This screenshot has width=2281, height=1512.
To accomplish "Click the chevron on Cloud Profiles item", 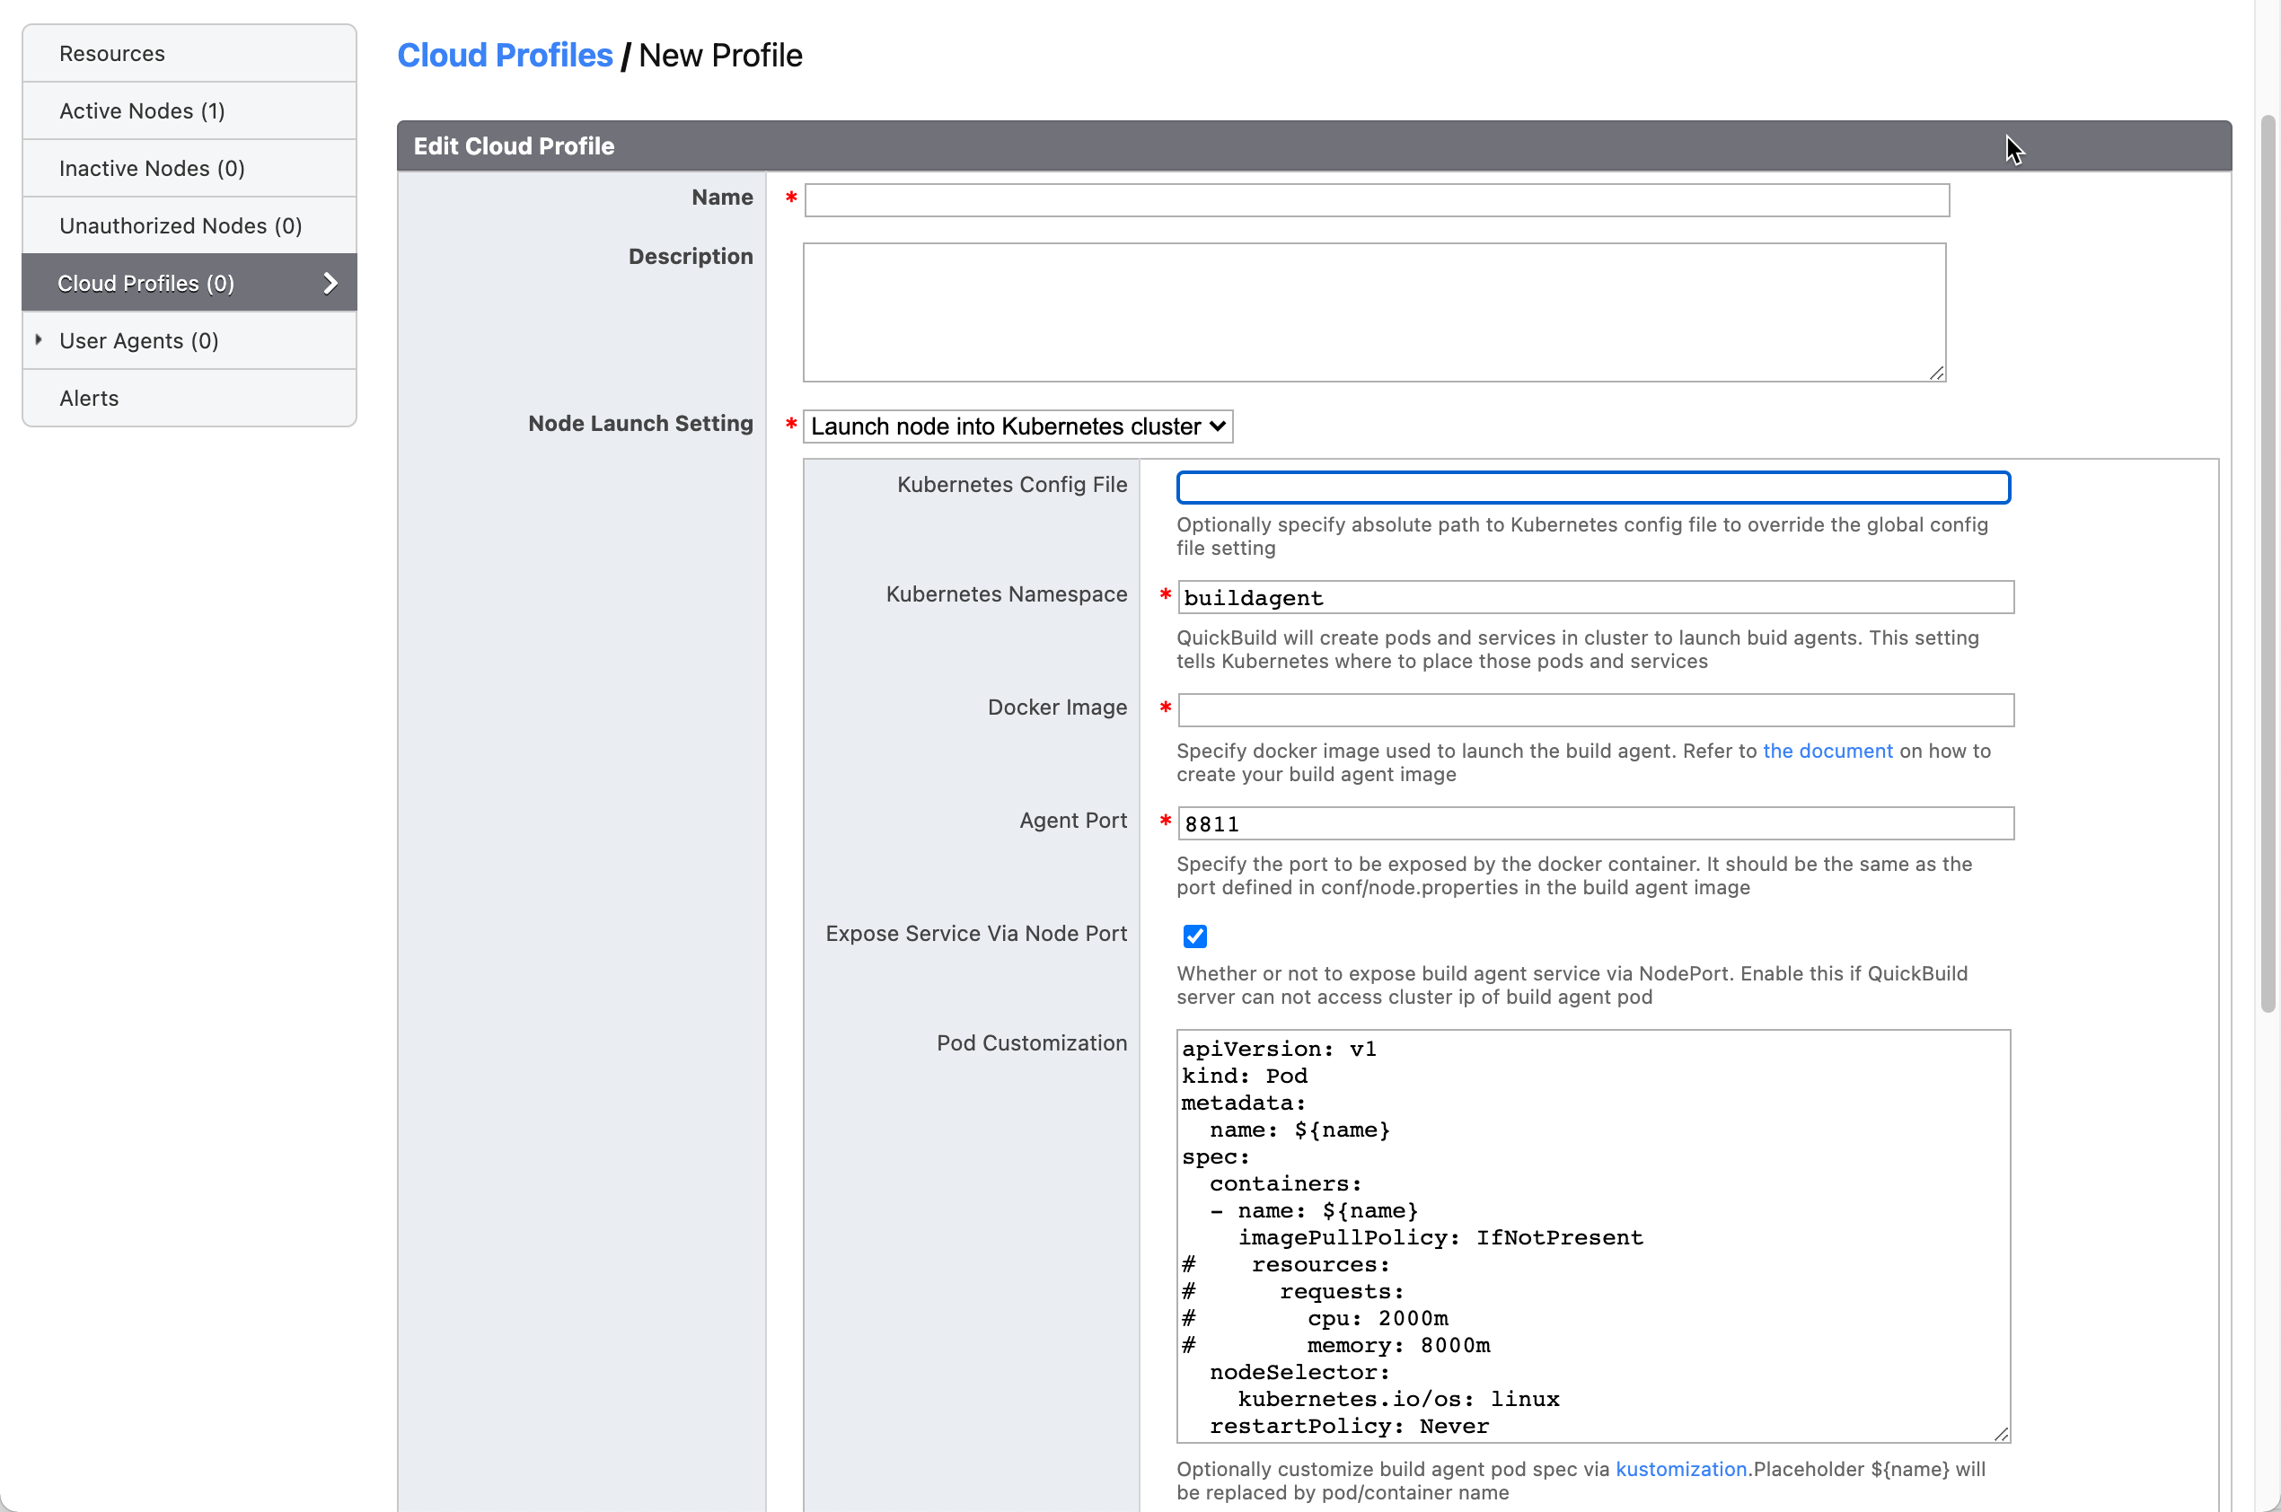I will click(x=330, y=283).
